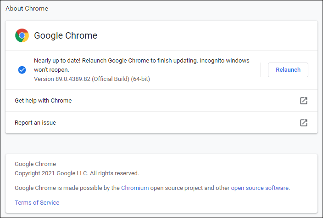Click the Version 89.0.4389.82 text

point(62,79)
